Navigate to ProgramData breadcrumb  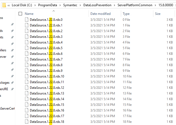[48, 5]
